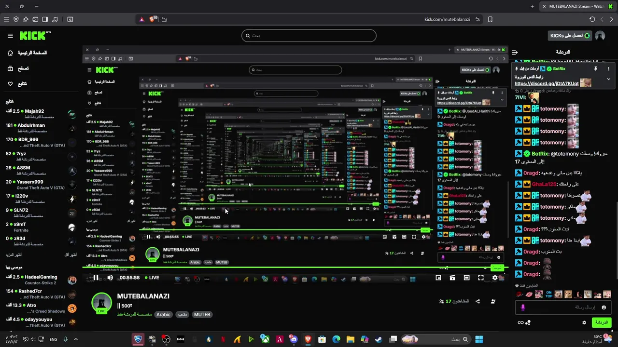
Task: Toggle theater mode on player
Action: click(466, 278)
